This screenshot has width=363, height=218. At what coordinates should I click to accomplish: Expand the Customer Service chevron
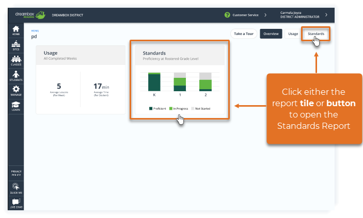pyautogui.click(x=265, y=15)
